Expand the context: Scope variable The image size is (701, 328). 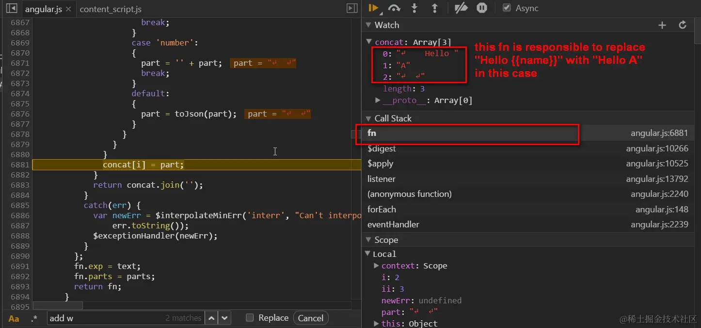[377, 266]
